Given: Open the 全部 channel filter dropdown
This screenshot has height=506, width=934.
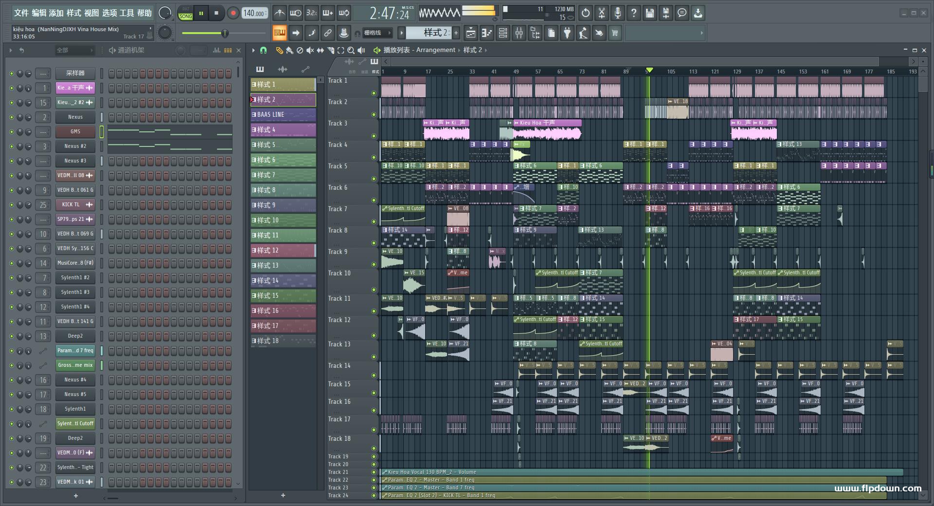Looking at the screenshot, I should (74, 50).
